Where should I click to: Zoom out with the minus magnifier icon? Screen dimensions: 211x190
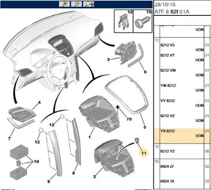coord(76,4)
